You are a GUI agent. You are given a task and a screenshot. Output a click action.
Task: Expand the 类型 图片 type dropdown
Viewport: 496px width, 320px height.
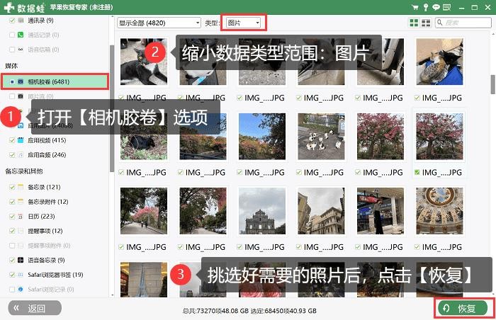(x=243, y=23)
